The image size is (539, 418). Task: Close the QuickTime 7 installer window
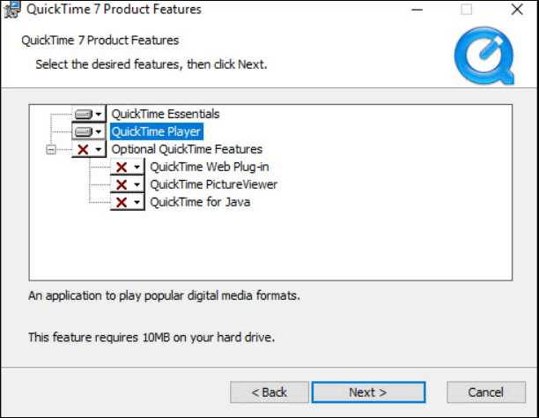click(x=515, y=10)
